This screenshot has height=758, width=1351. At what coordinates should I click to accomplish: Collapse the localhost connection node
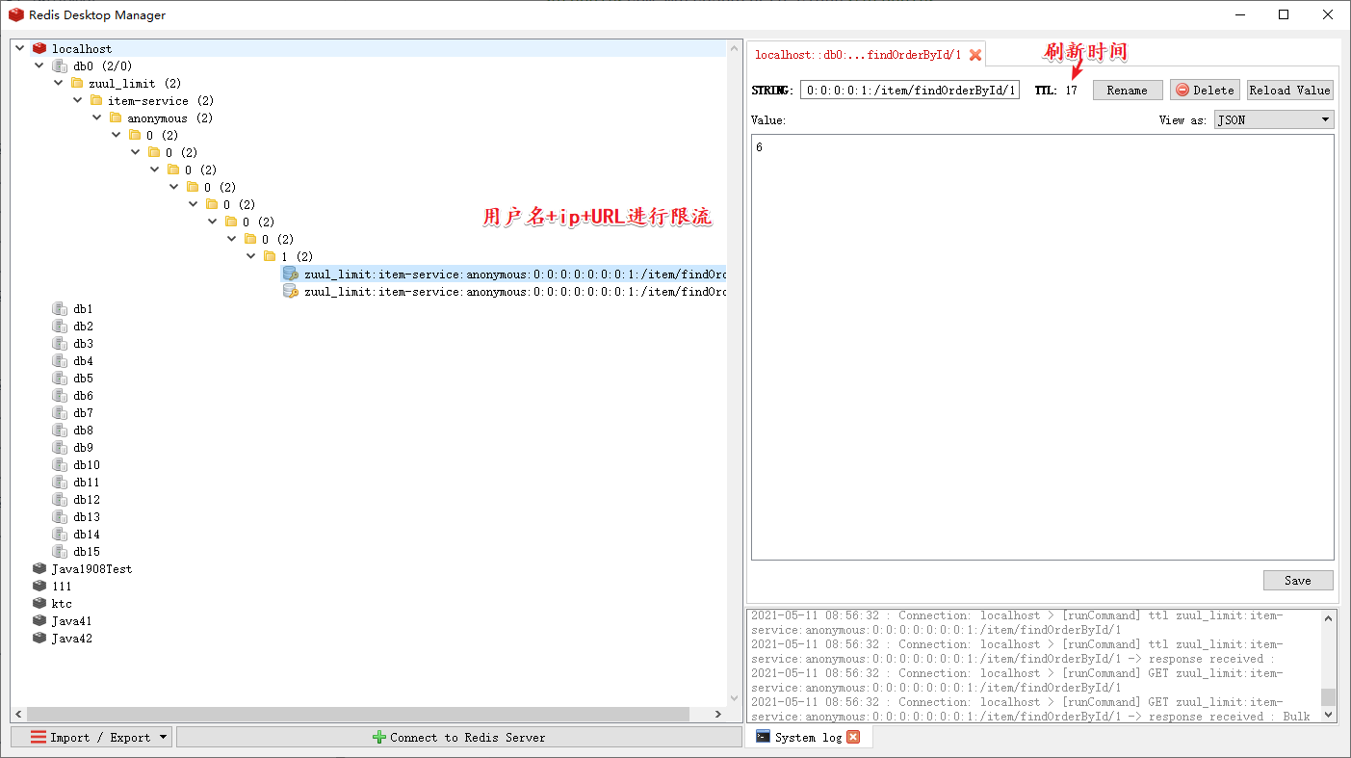(20, 48)
